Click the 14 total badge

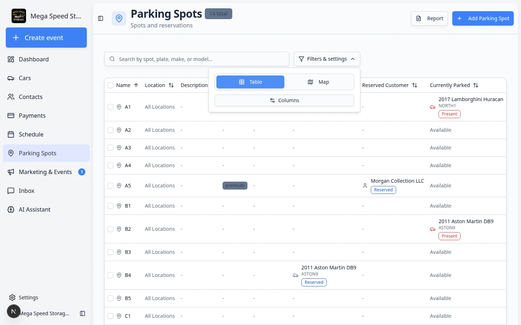[x=219, y=14]
